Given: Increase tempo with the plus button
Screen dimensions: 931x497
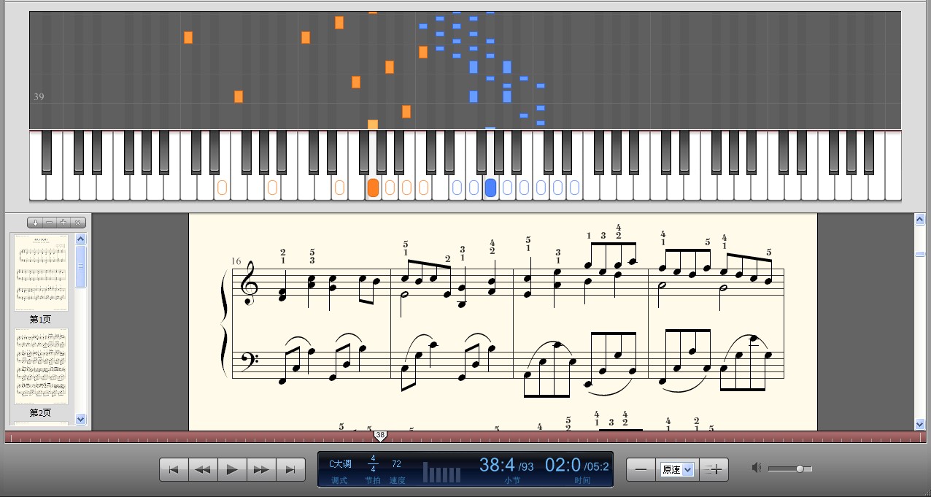Looking at the screenshot, I should (715, 469).
